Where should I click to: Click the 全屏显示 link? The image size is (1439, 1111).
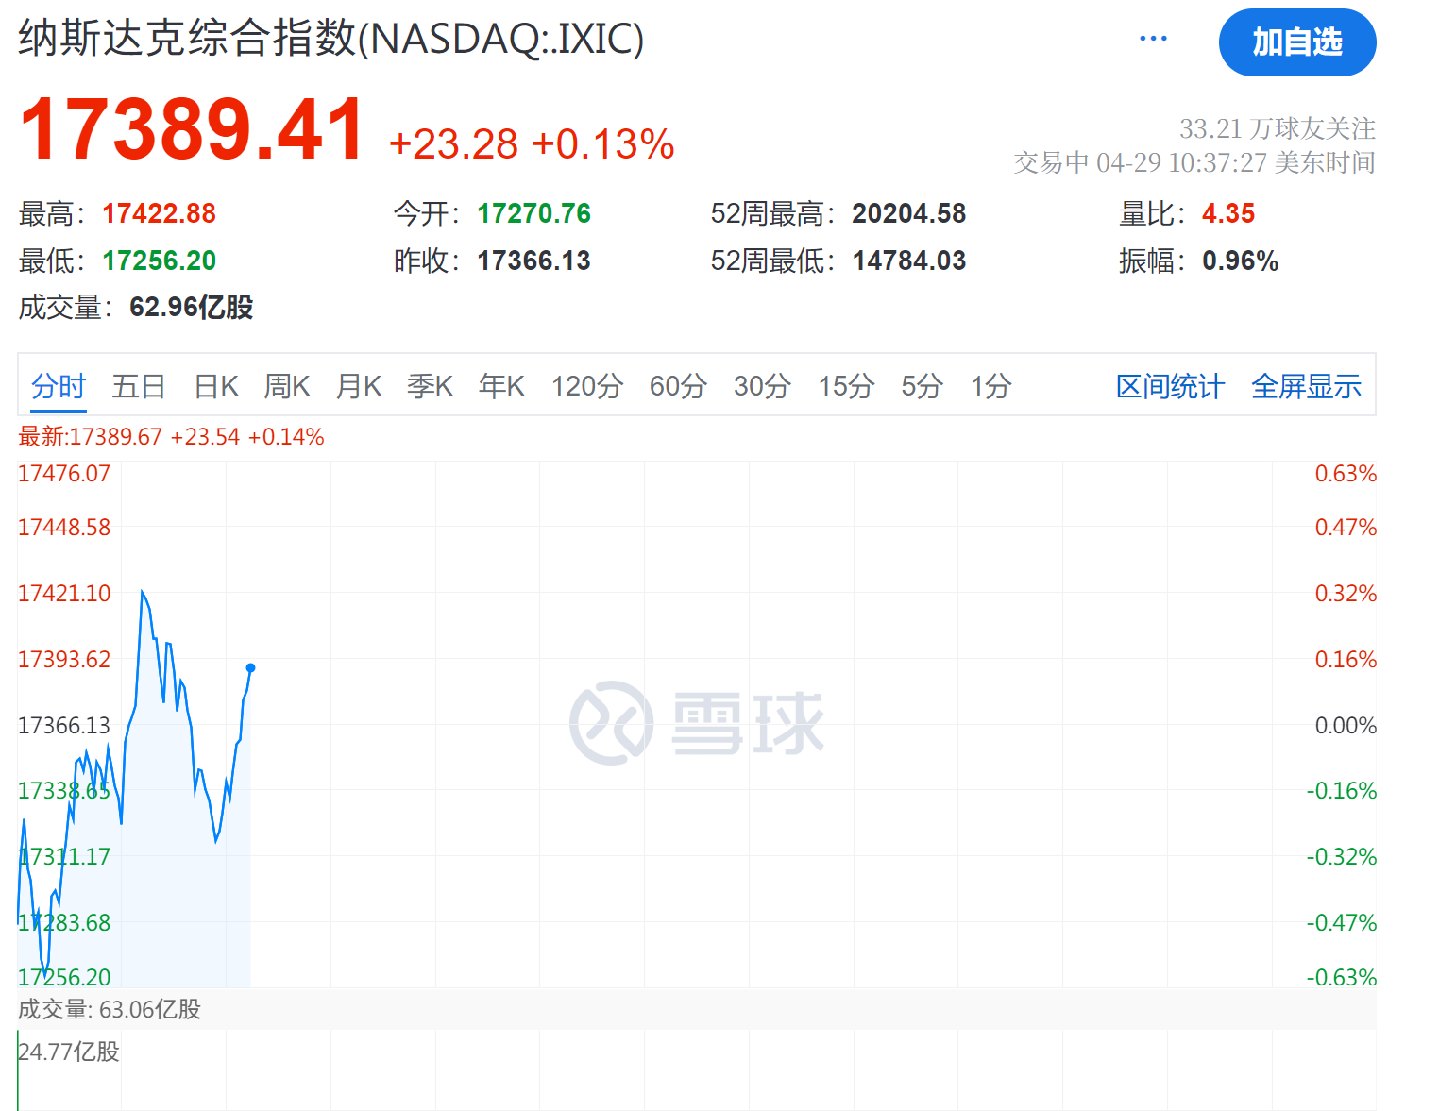click(x=1306, y=386)
